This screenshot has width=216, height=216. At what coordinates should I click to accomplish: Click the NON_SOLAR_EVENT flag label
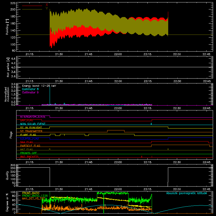coord(33,124)
